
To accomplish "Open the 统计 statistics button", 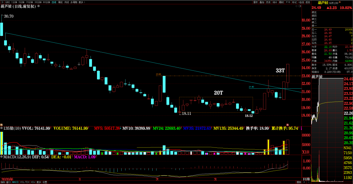I will point(275,2).
